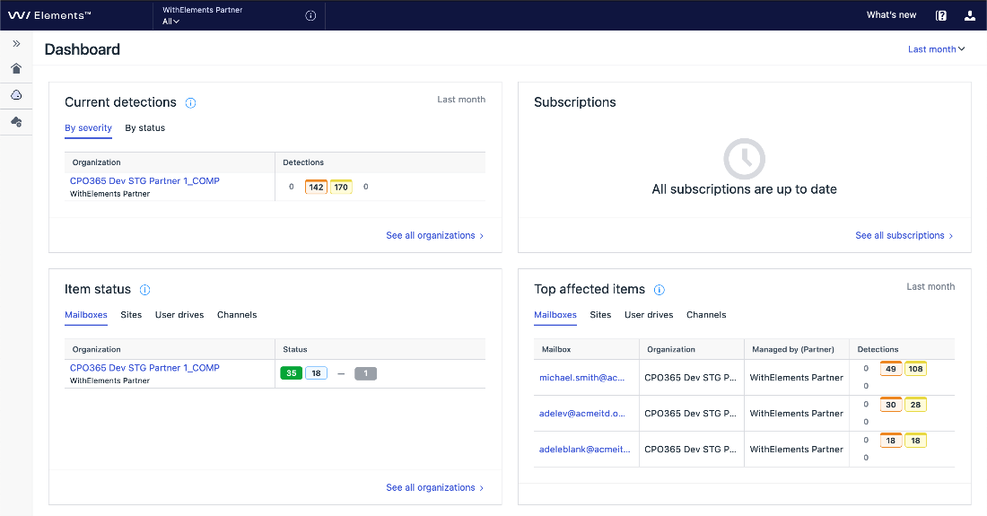The width and height of the screenshot is (987, 516).
Task: Click See all organizations in Current detections
Action: [x=434, y=235]
